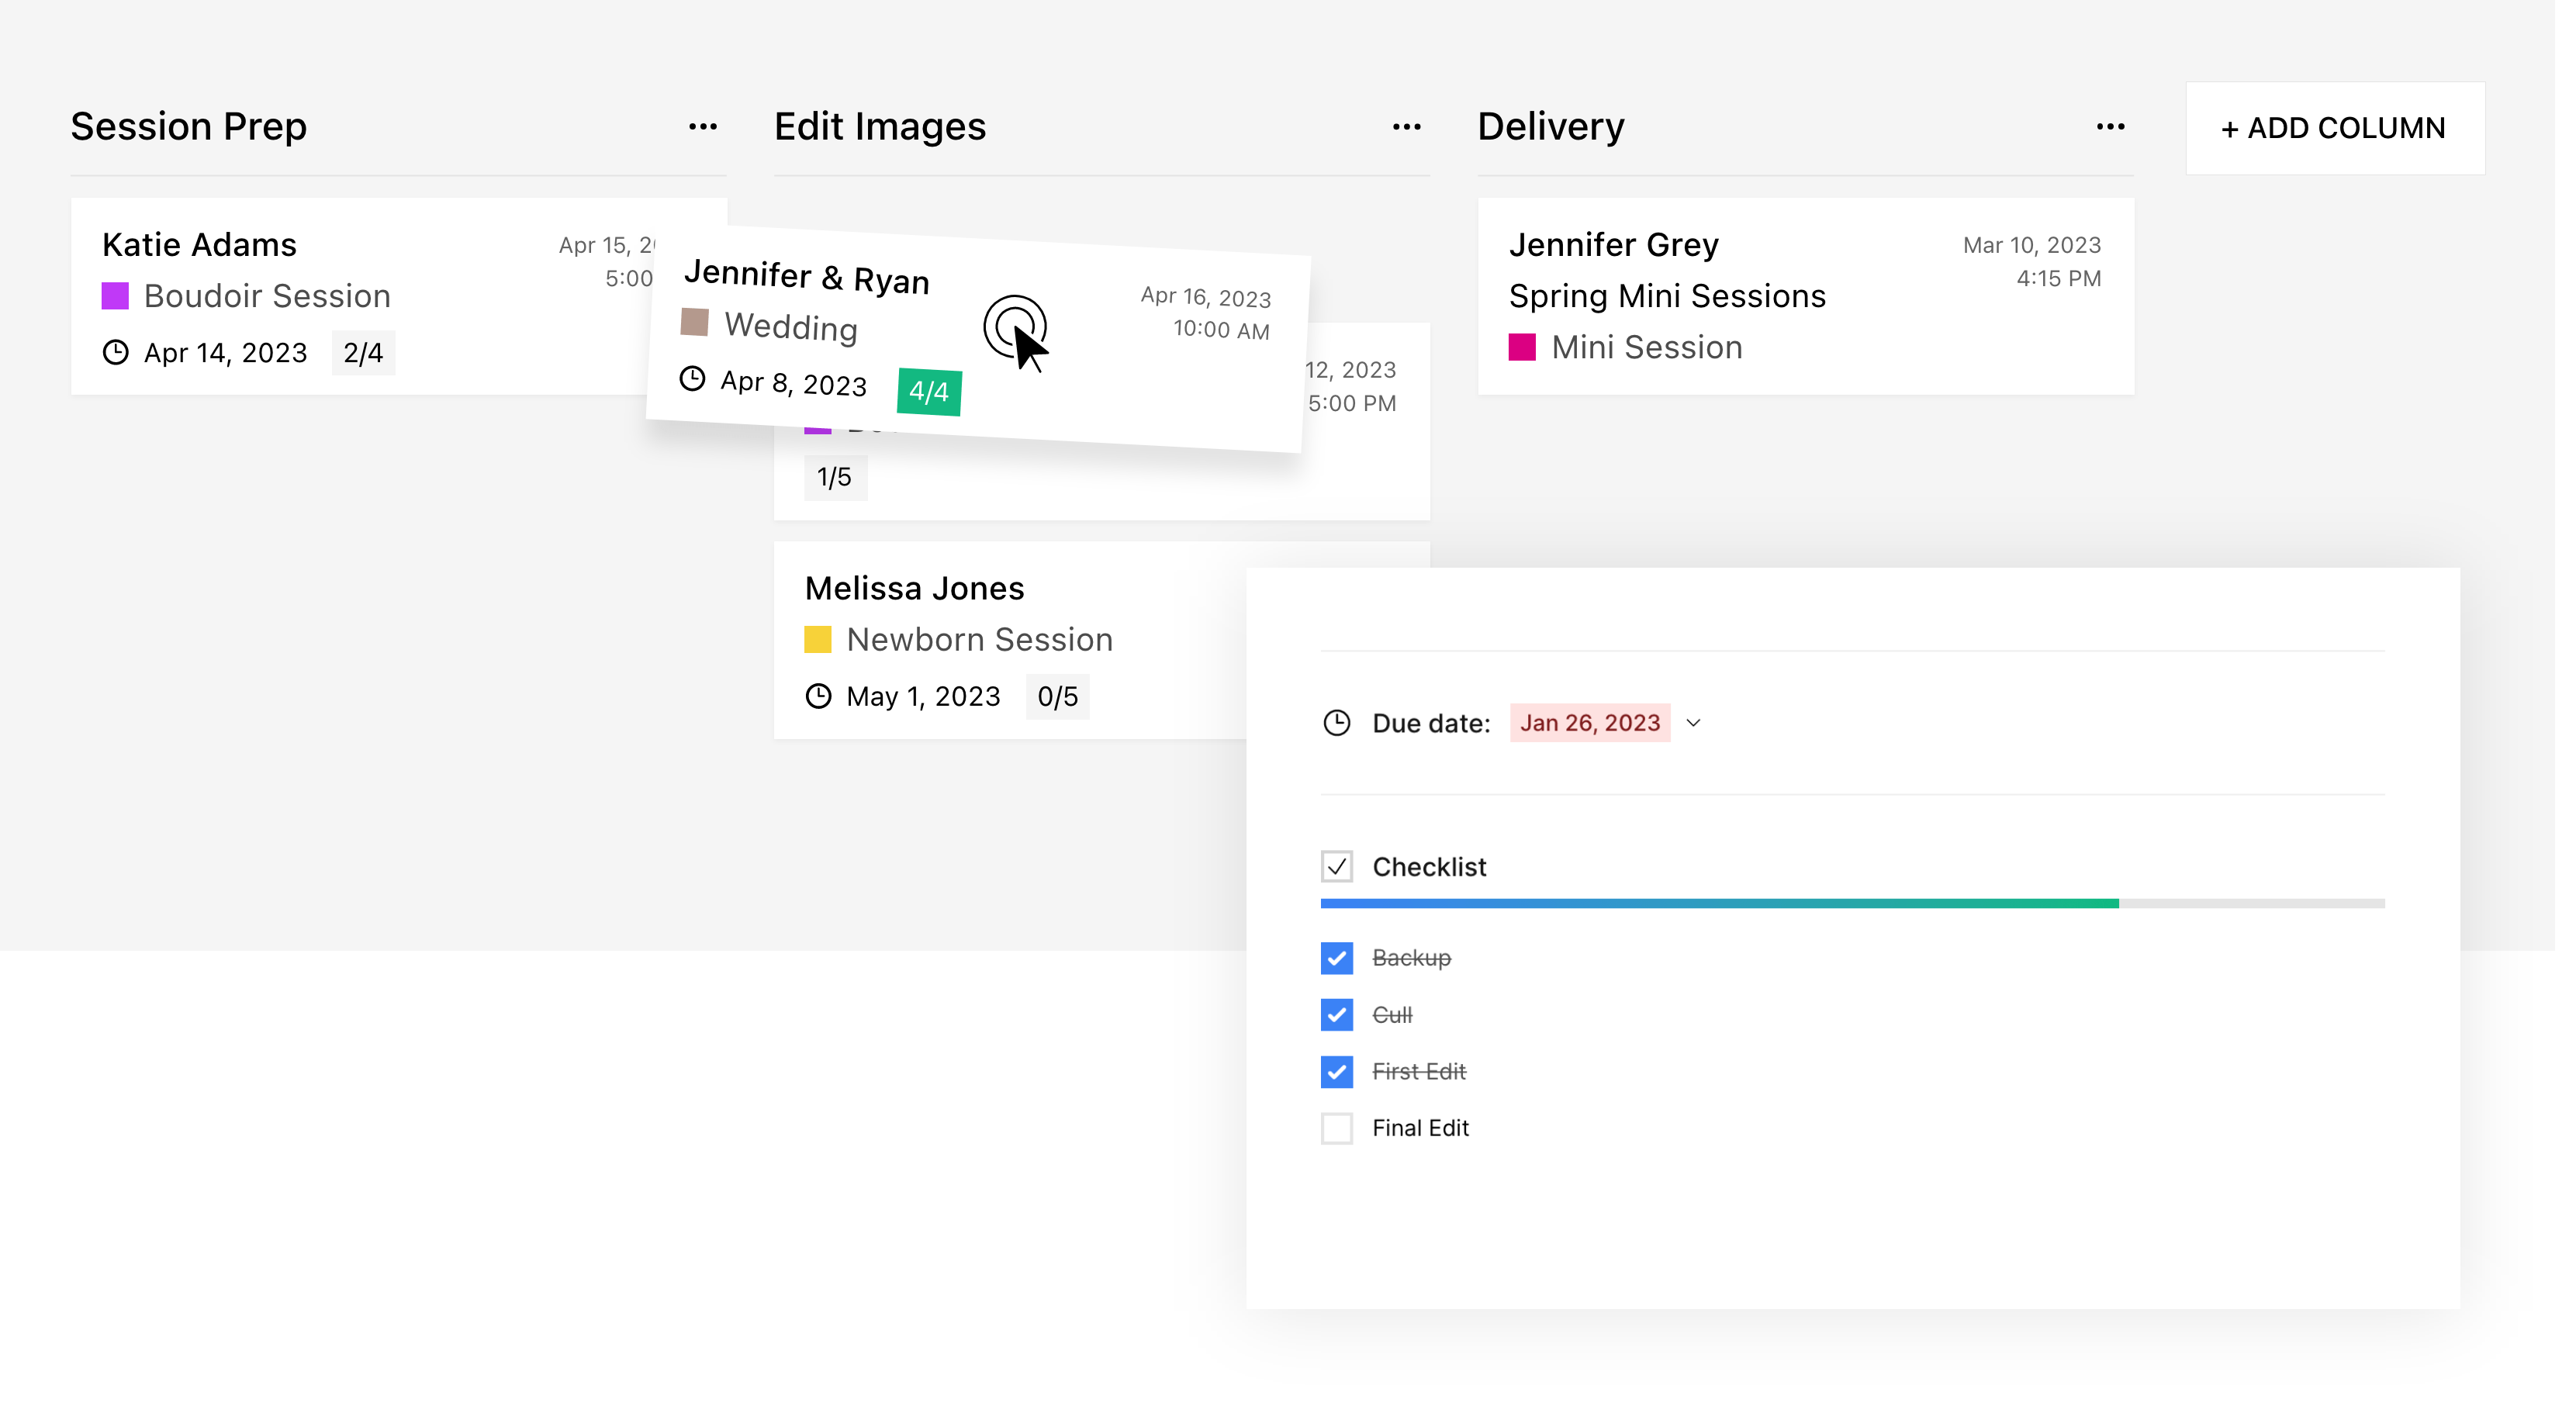Click the 0/5 checklist badge

[1066, 702]
